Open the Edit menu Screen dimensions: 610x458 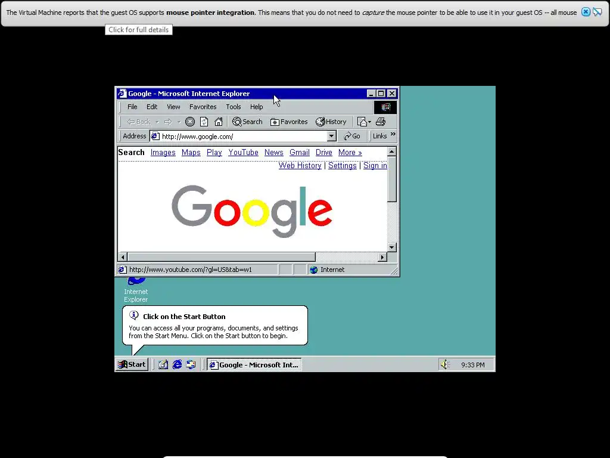tap(152, 107)
